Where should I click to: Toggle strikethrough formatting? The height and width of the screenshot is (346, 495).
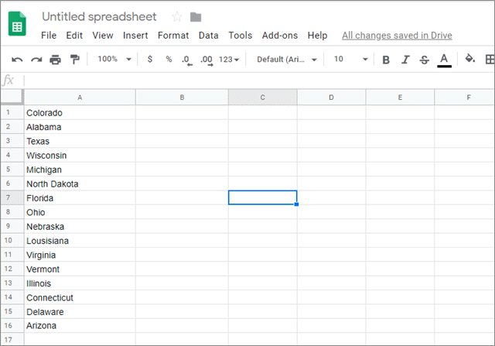[x=424, y=60]
